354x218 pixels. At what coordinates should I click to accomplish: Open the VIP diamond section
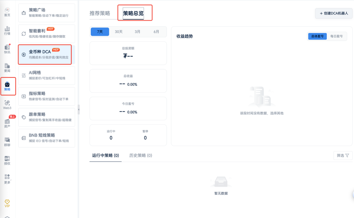pyautogui.click(x=7, y=203)
